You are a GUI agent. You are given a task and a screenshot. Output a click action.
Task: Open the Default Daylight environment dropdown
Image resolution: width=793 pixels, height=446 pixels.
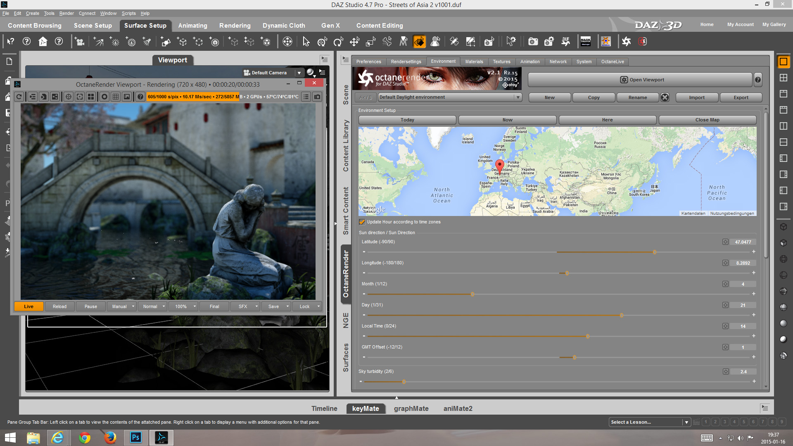click(x=518, y=97)
